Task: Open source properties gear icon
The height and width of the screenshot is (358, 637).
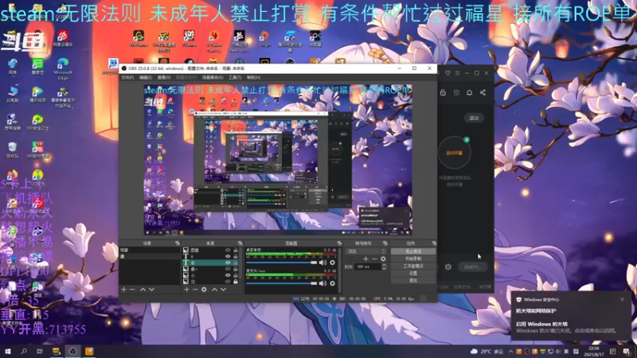Action: [204, 290]
